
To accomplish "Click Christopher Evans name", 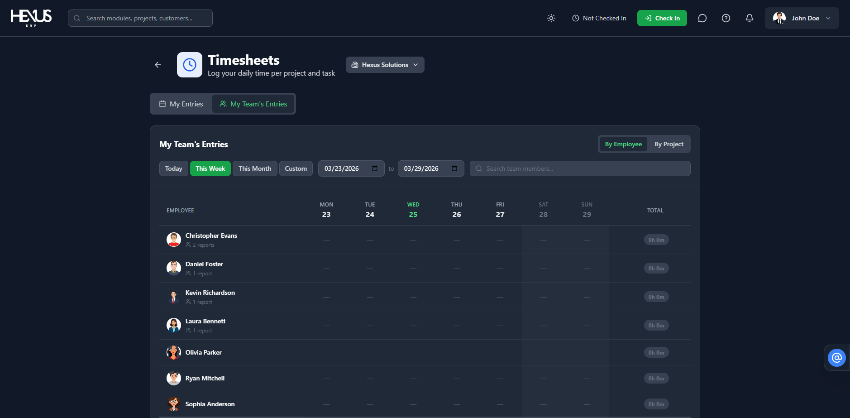I will click(211, 235).
